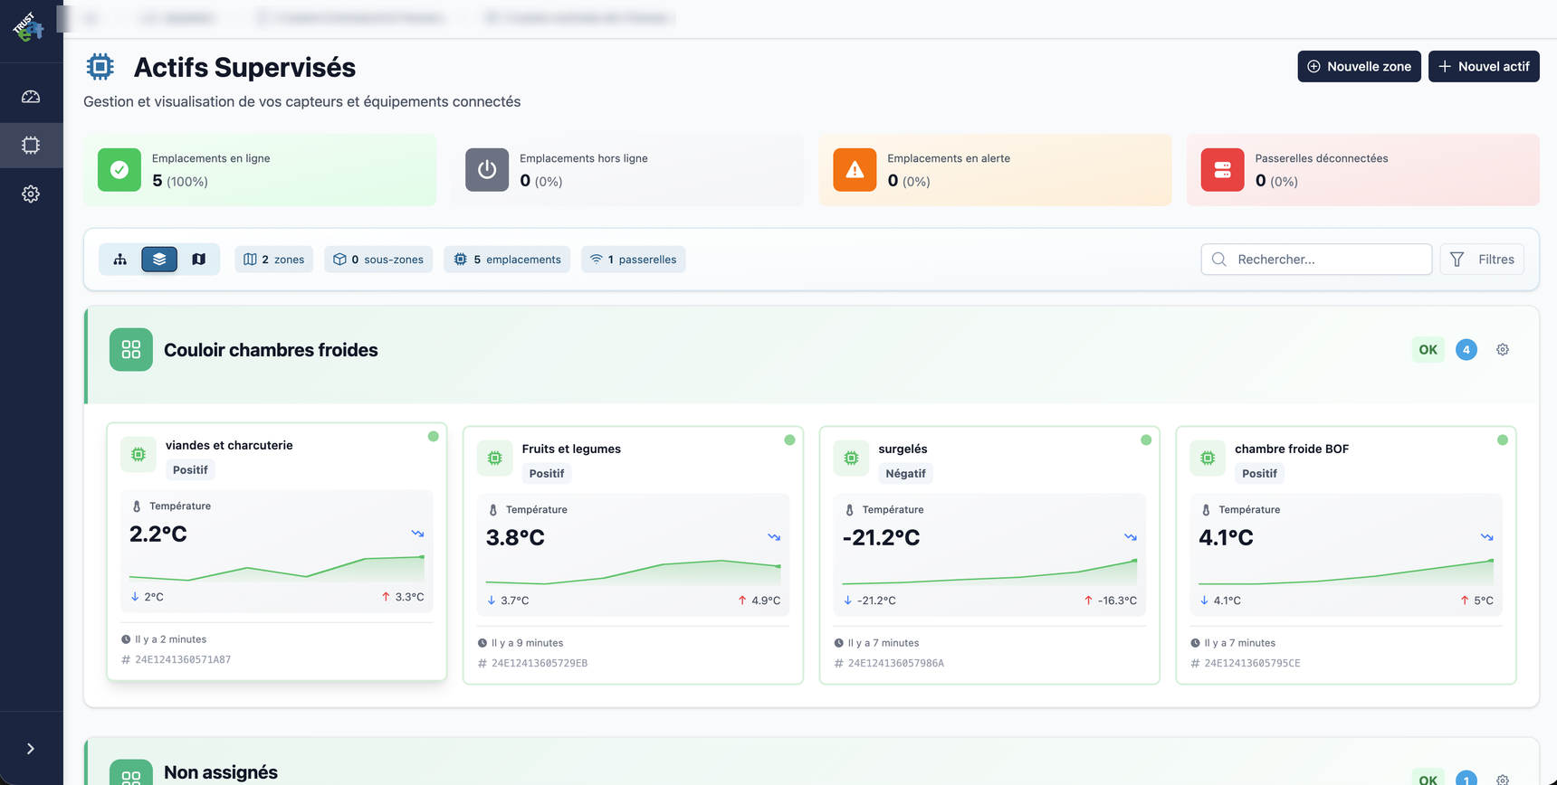Click the Passerelles déconnectées server icon
Image resolution: width=1557 pixels, height=785 pixels.
(1222, 170)
